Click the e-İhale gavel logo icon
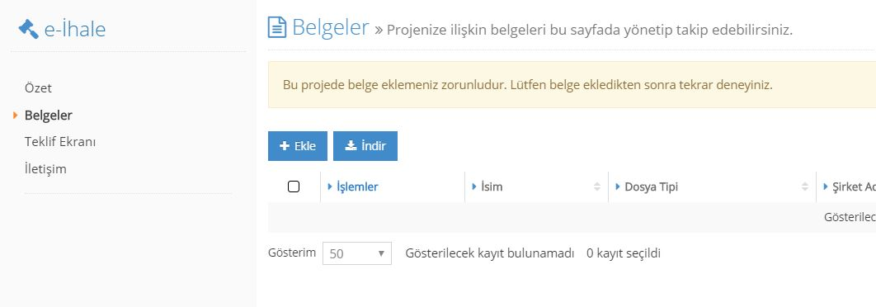 [x=28, y=29]
